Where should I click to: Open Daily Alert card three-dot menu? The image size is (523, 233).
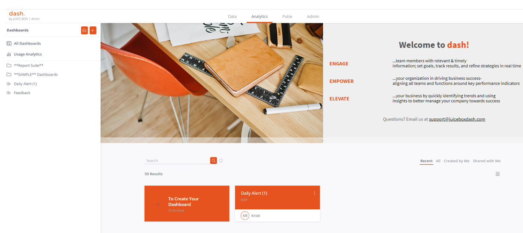point(315,193)
